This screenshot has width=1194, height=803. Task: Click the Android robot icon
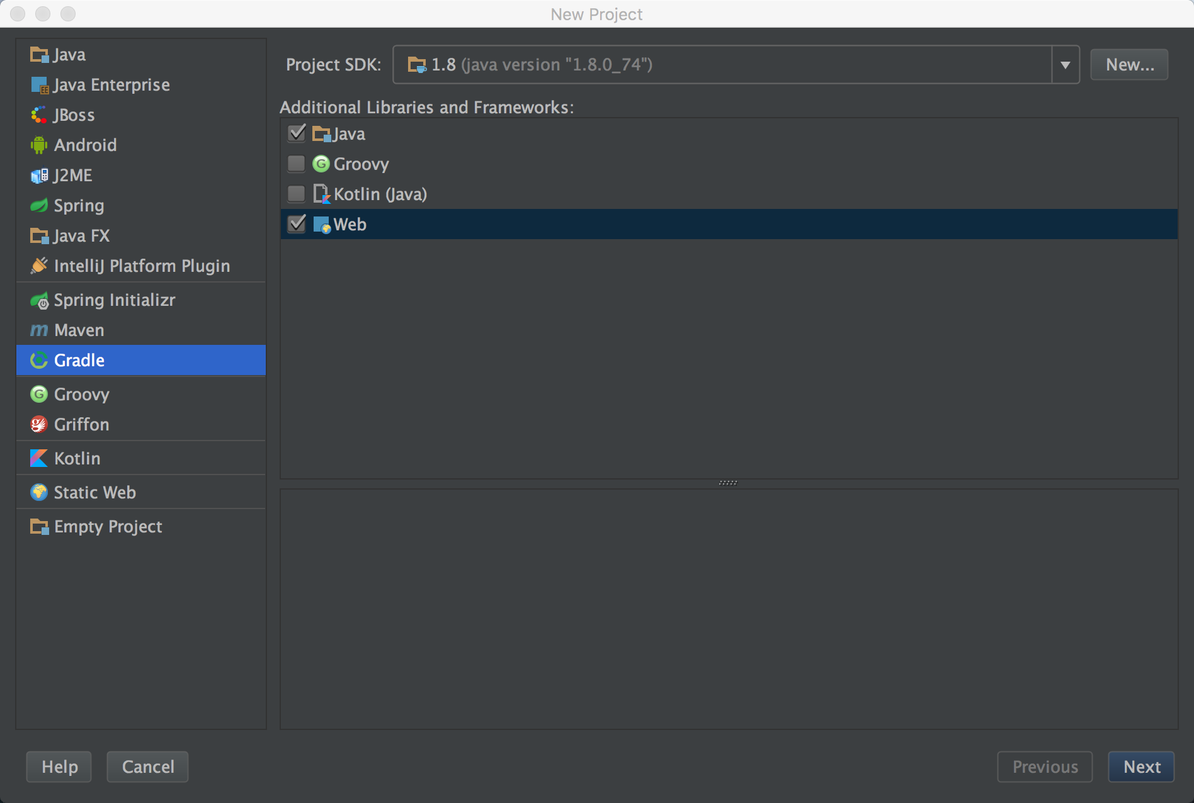pos(39,145)
